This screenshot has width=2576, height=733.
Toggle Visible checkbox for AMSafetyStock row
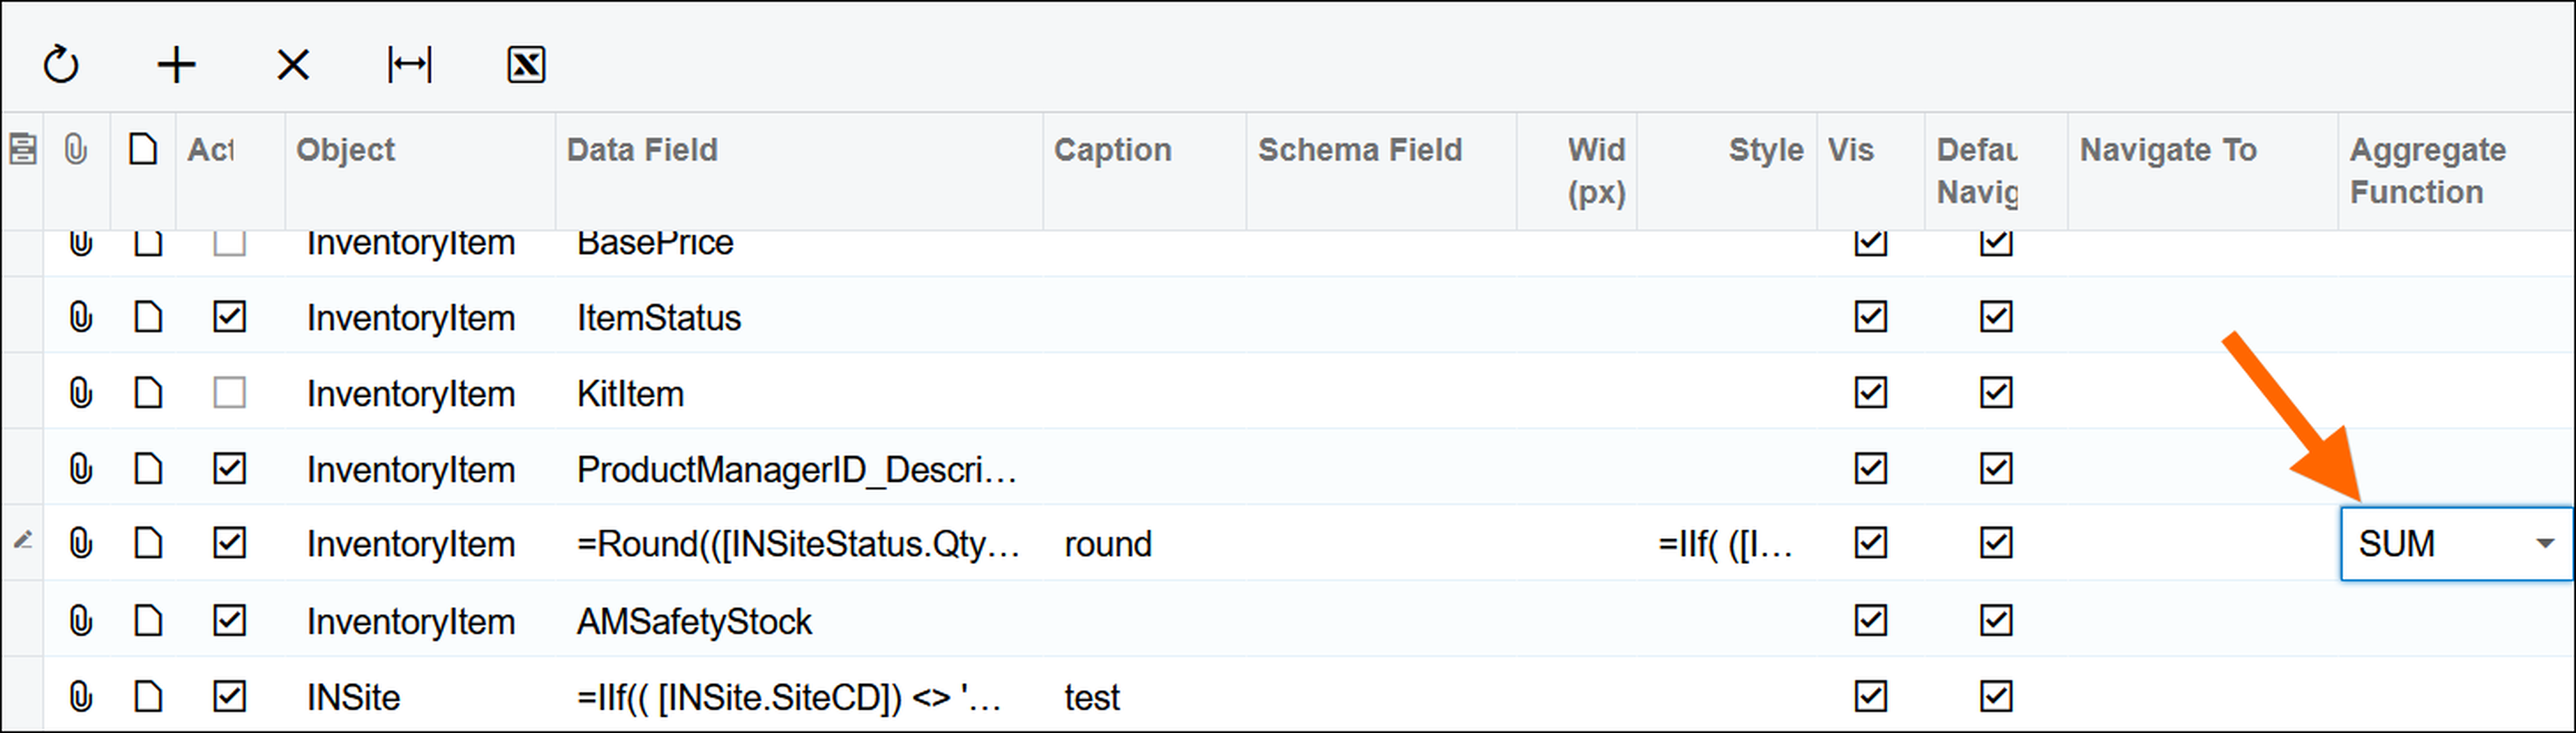pyautogui.click(x=1870, y=621)
